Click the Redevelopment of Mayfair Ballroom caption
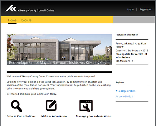Image resolution: width=156 pixels, height=126 pixels. pyautogui.click(x=58, y=63)
